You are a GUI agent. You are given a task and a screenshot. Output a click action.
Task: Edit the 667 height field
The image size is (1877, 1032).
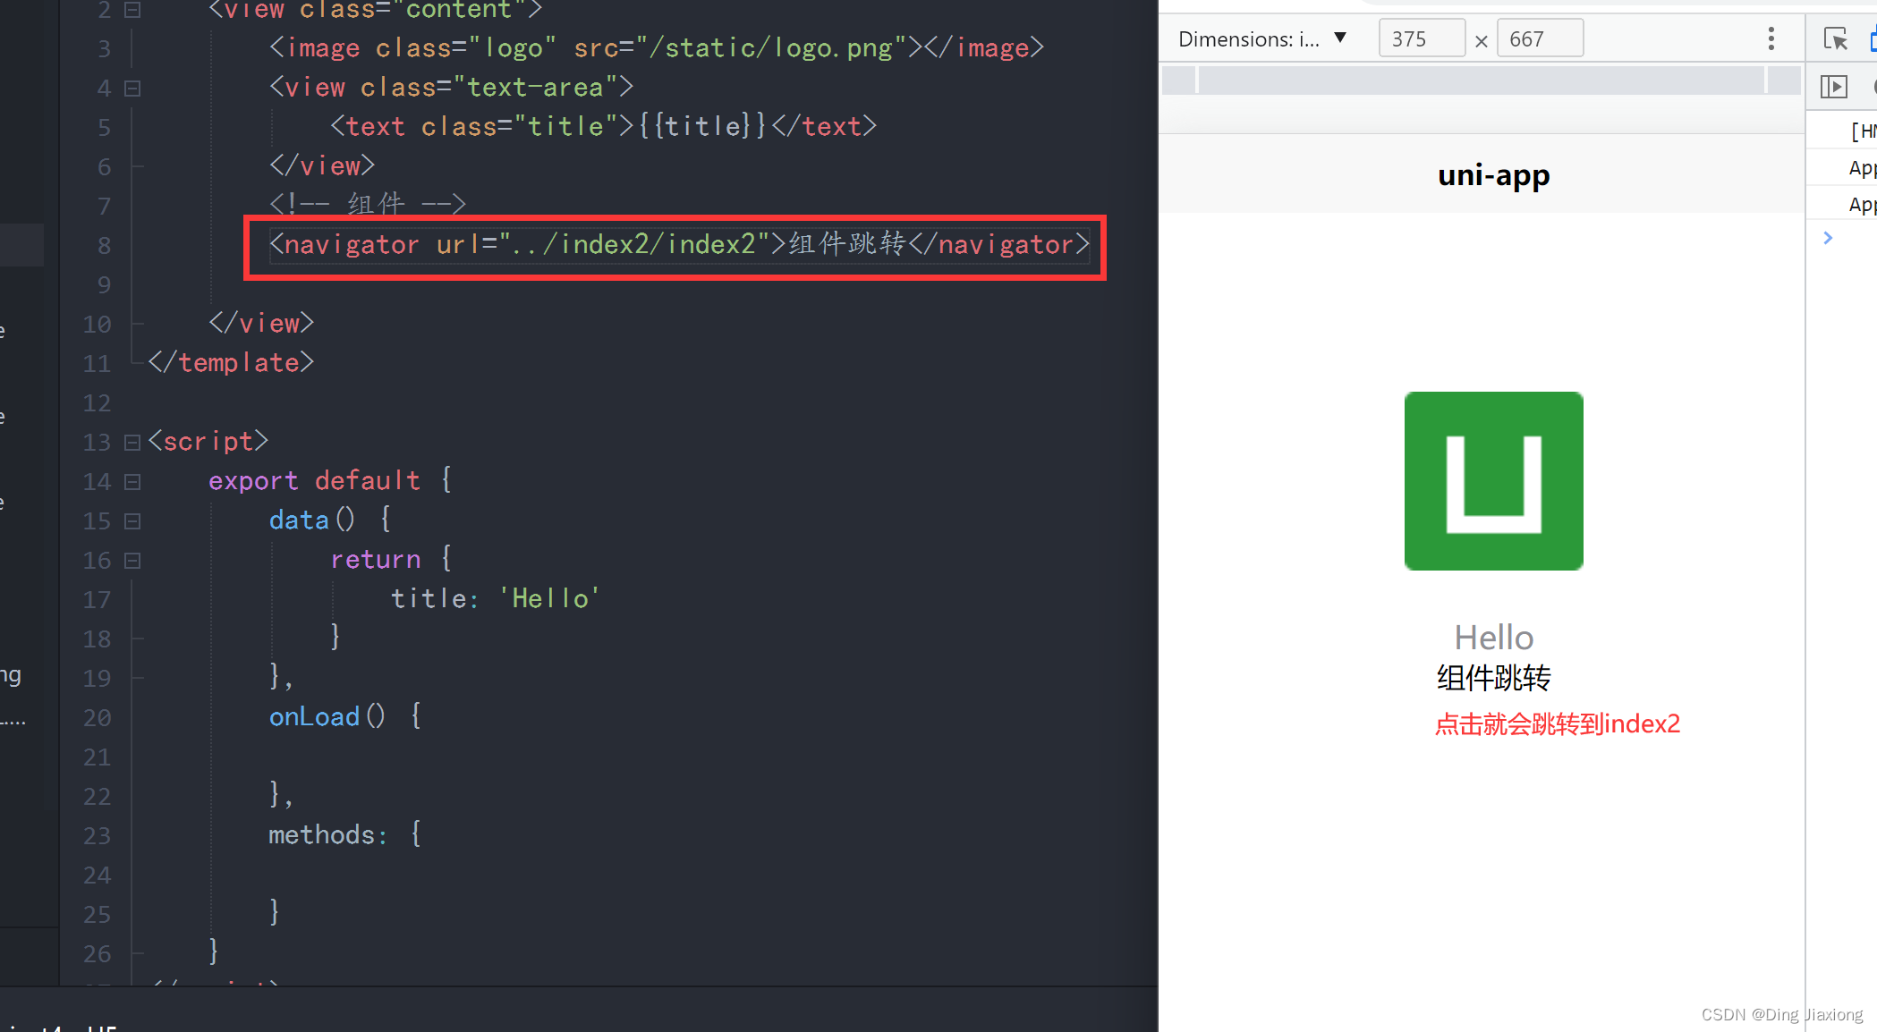pyautogui.click(x=1540, y=38)
